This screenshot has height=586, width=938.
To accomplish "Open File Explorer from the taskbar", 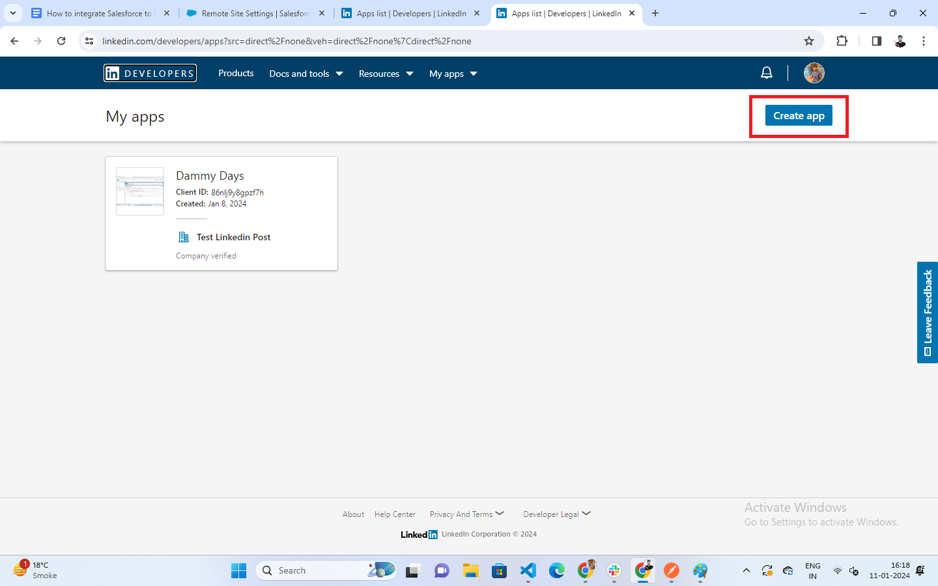I will 471,570.
